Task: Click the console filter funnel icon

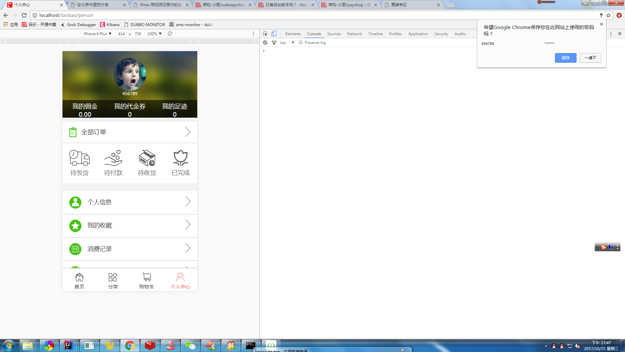Action: 274,43
